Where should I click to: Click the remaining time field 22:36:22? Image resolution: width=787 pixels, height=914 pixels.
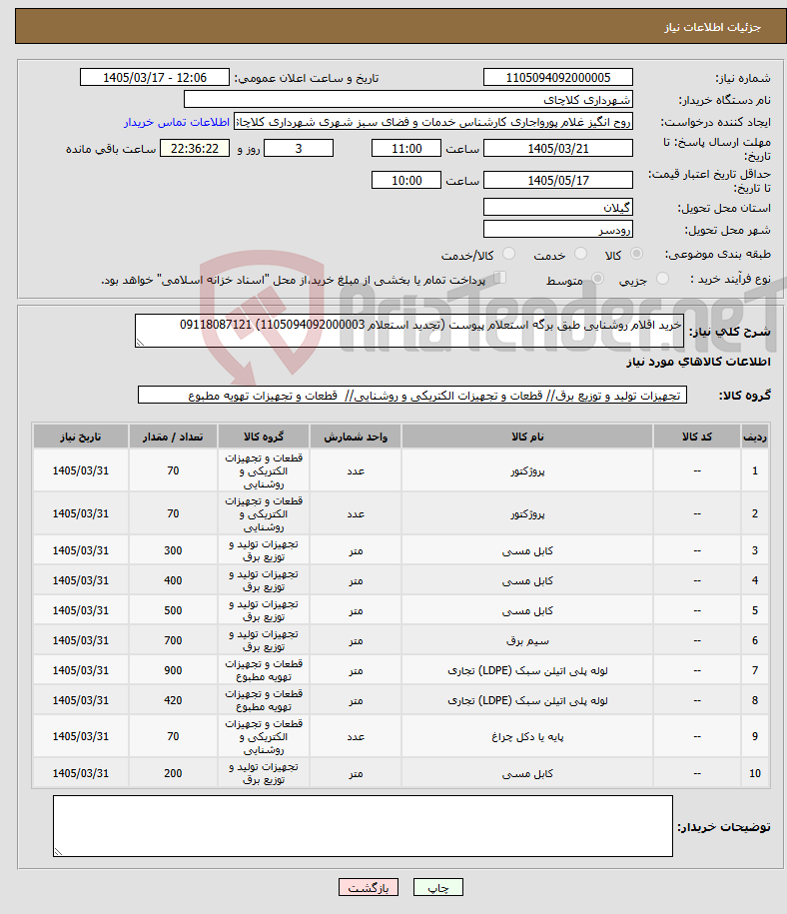pyautogui.click(x=195, y=148)
